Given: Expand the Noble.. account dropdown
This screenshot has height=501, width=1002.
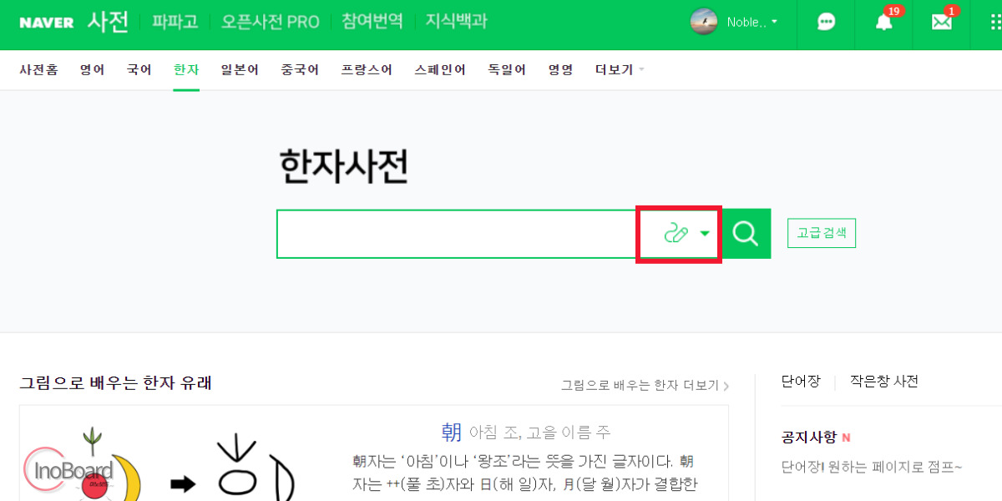Looking at the screenshot, I should tap(752, 23).
